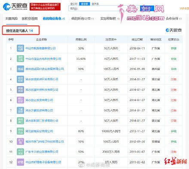Open the logo tile in row 1
Viewport: 189px width, 169px height.
(20, 48)
